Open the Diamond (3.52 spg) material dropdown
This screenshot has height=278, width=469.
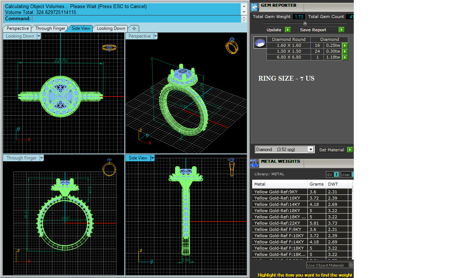click(311, 149)
